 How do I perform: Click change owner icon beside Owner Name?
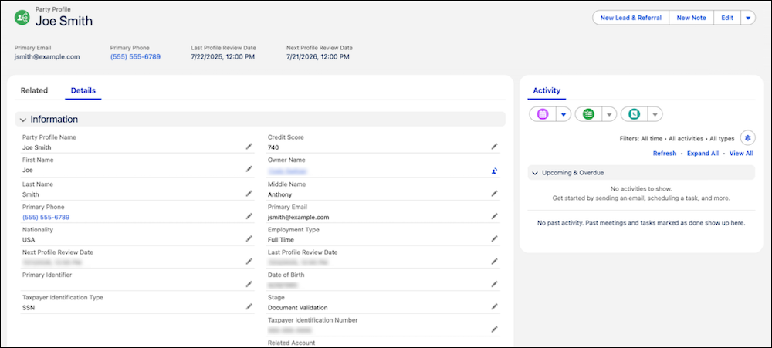(494, 171)
